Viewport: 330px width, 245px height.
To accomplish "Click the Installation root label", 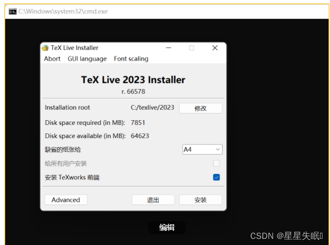I will [67, 107].
